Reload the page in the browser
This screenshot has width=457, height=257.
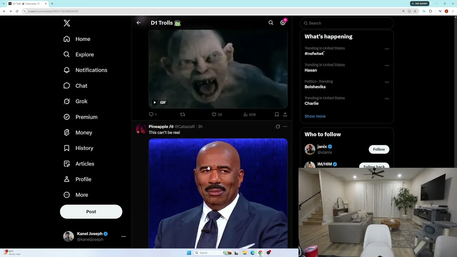coord(17,11)
